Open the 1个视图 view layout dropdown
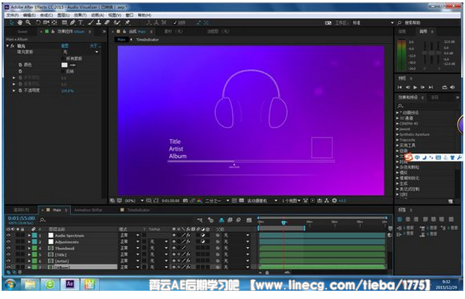The image size is (465, 299). 290,201
